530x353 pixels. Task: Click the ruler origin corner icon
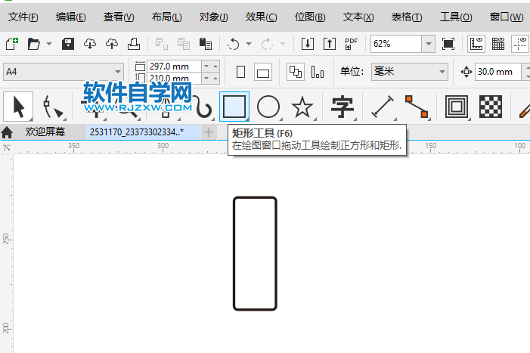click(x=6, y=147)
